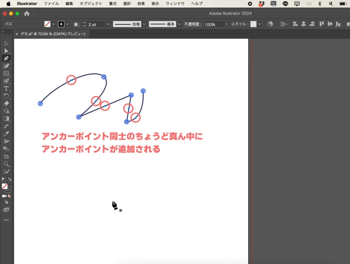Select the Rotate tool
The image size is (350, 264).
pos(6,96)
